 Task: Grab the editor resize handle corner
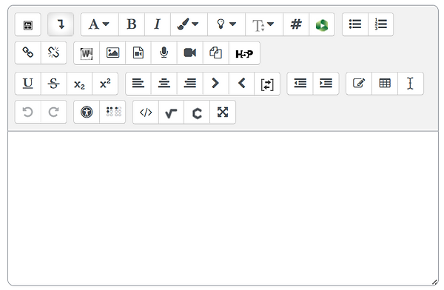click(434, 282)
